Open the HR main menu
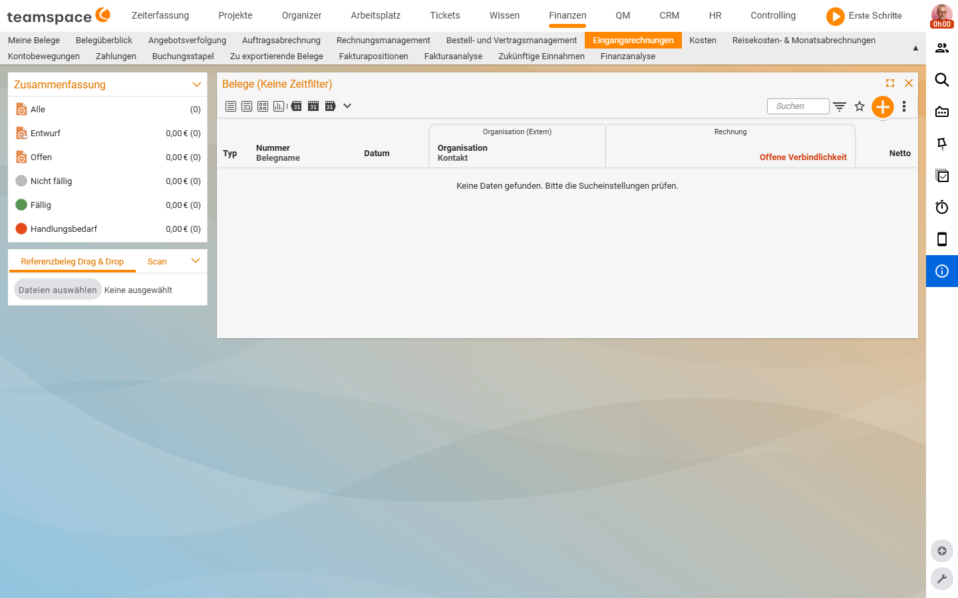This screenshot has width=958, height=598. [x=715, y=15]
